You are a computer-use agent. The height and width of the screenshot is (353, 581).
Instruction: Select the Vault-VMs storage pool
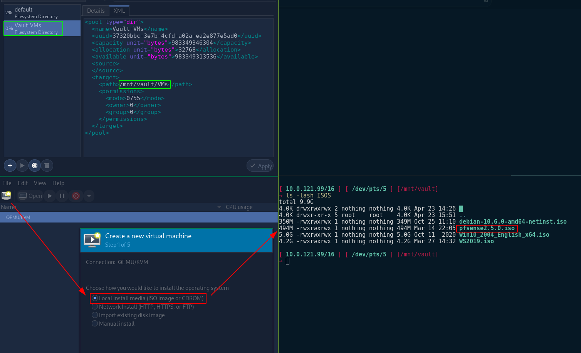(x=42, y=28)
